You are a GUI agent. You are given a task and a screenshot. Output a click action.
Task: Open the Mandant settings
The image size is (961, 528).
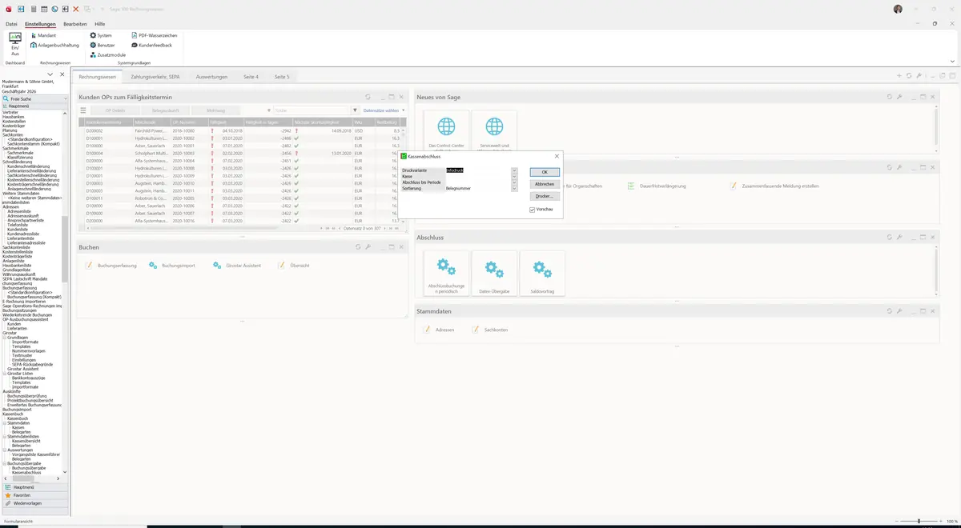click(x=42, y=35)
